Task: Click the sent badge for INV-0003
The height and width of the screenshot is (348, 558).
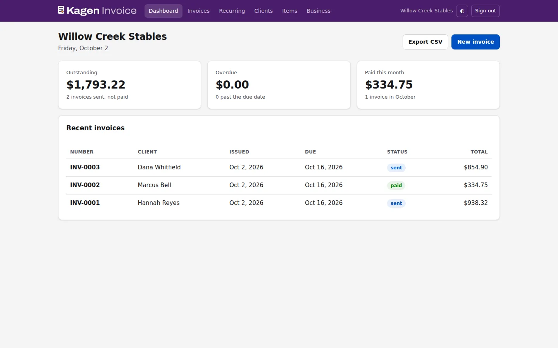Action: 396,168
